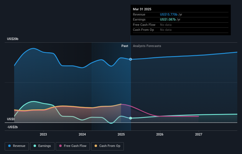Click the 2027 x-axis label

[199, 134]
